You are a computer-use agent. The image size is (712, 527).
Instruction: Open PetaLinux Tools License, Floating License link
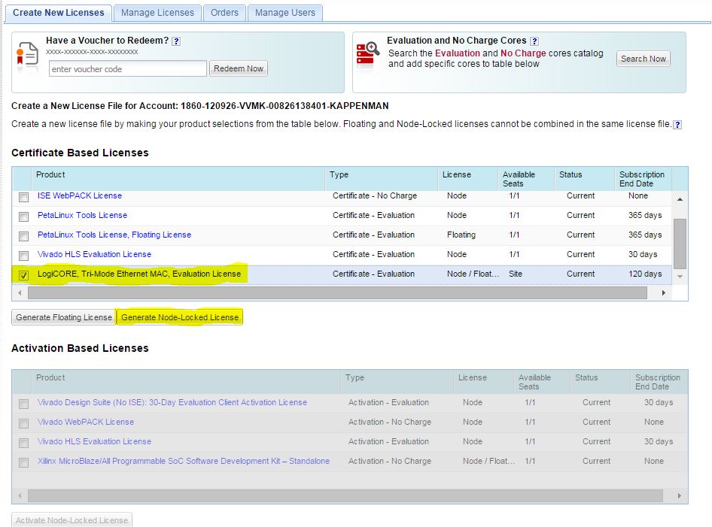[x=114, y=235]
